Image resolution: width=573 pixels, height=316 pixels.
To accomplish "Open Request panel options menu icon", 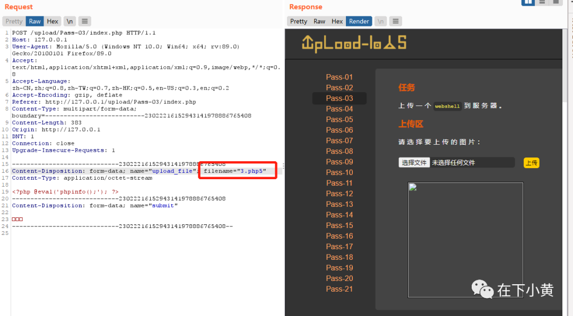I will click(84, 21).
